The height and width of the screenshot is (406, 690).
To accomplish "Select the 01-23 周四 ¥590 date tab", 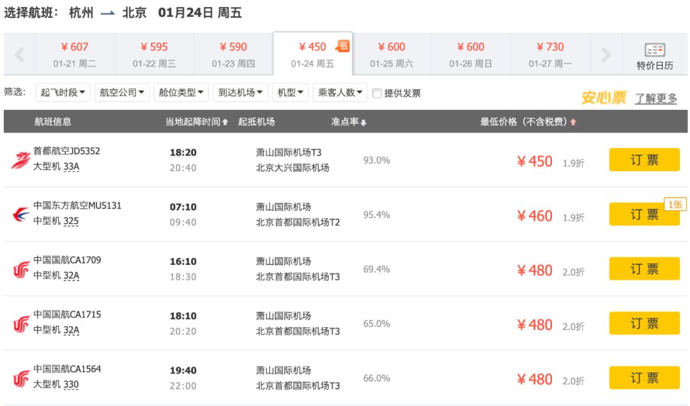I will (x=233, y=55).
